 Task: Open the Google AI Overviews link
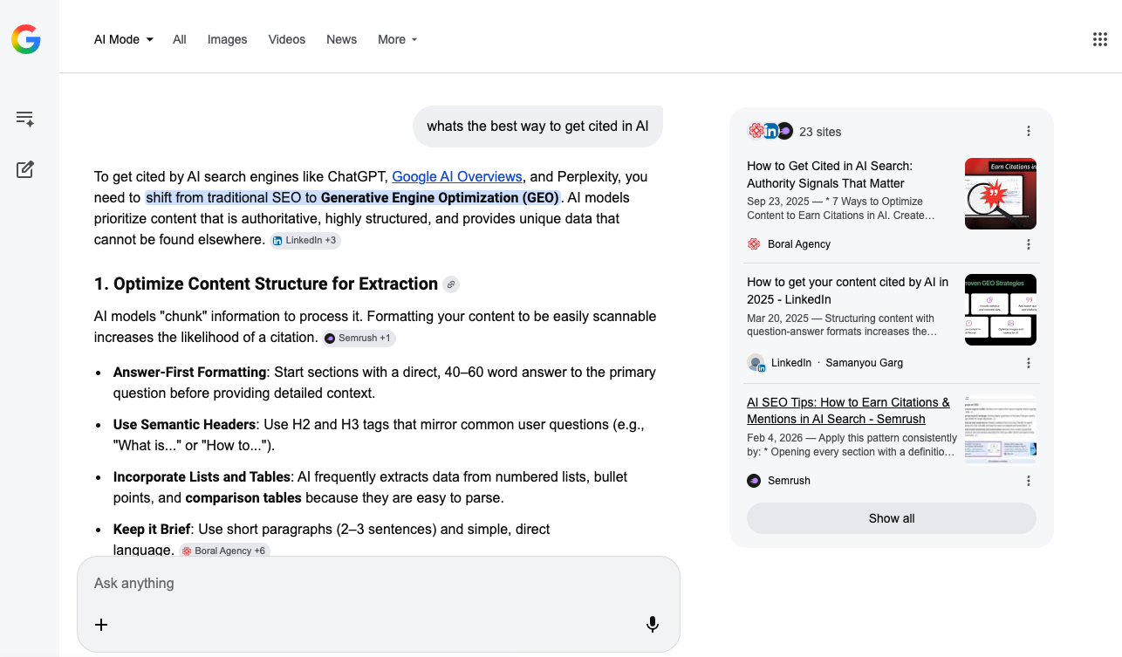point(456,176)
